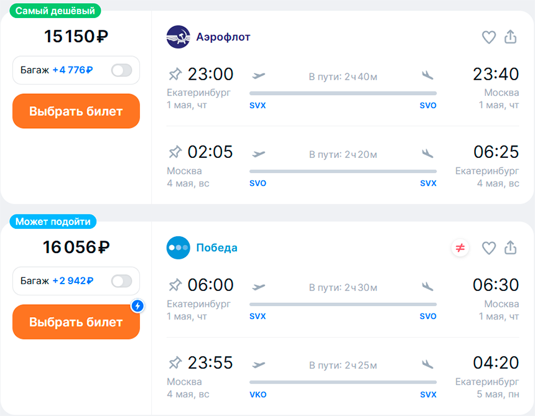Click the Aeroflot logo

[178, 37]
